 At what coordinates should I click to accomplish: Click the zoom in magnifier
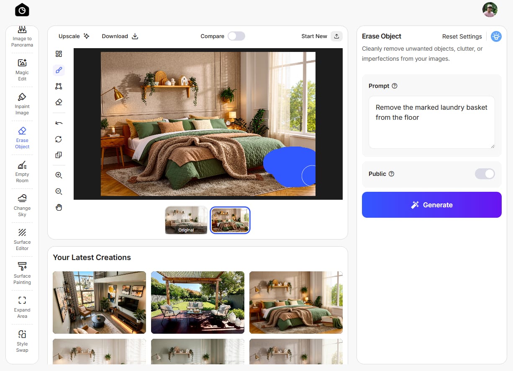pos(59,175)
